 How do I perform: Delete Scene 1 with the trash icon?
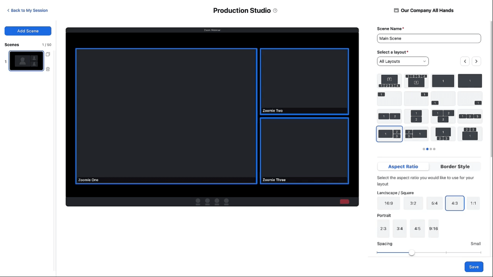(48, 69)
